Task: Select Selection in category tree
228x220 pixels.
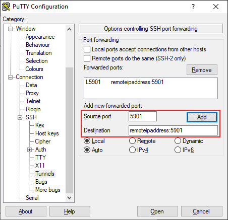Action: click(36, 61)
